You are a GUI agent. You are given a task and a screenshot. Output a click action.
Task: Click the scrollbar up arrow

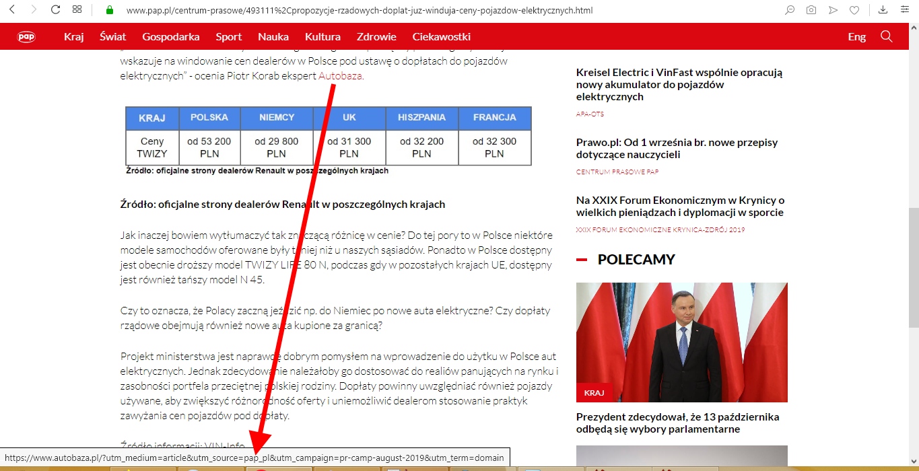[x=913, y=28]
